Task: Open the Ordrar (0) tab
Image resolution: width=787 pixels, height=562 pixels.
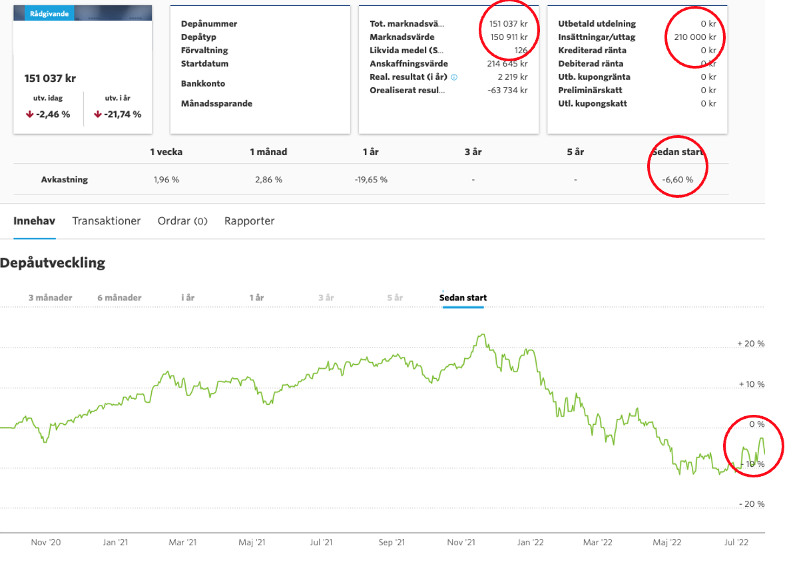Action: (x=182, y=221)
